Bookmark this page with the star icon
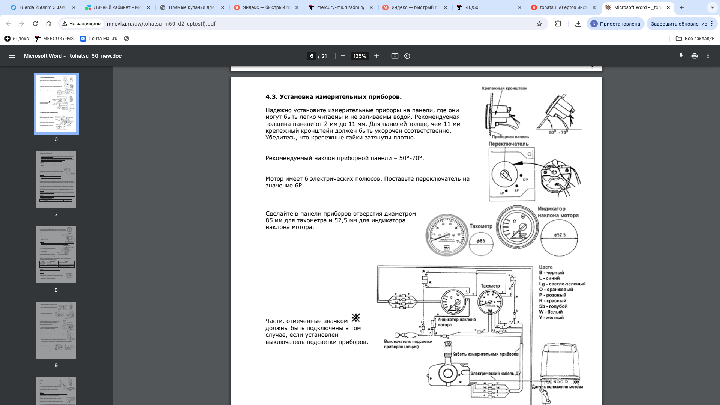The width and height of the screenshot is (720, 405). 539,24
